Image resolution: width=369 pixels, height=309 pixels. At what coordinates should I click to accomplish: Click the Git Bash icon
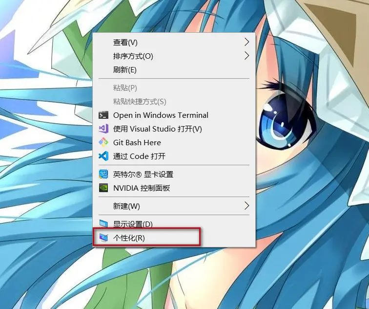click(x=103, y=143)
